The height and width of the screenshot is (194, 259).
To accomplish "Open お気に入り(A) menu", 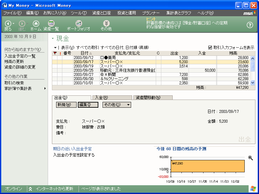I will pyautogui.click(x=55, y=13).
